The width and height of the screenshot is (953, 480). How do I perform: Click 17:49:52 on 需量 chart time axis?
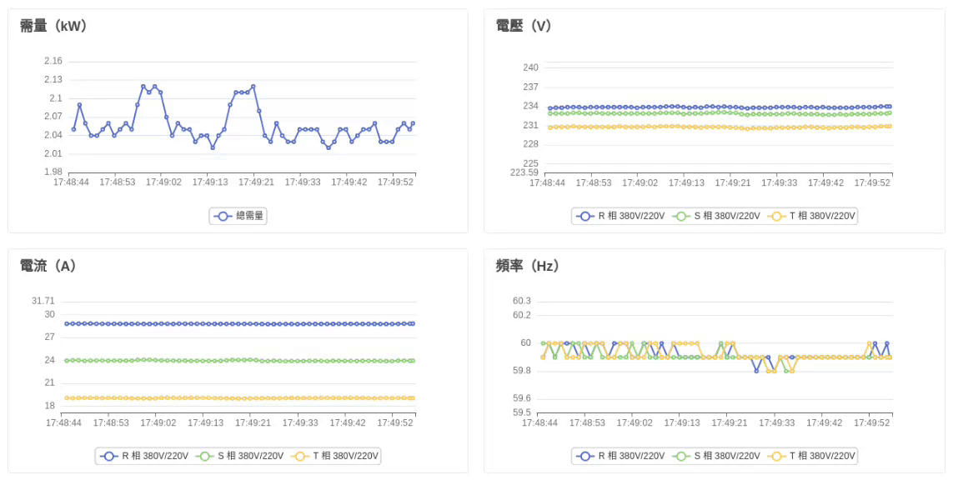pyautogui.click(x=396, y=182)
